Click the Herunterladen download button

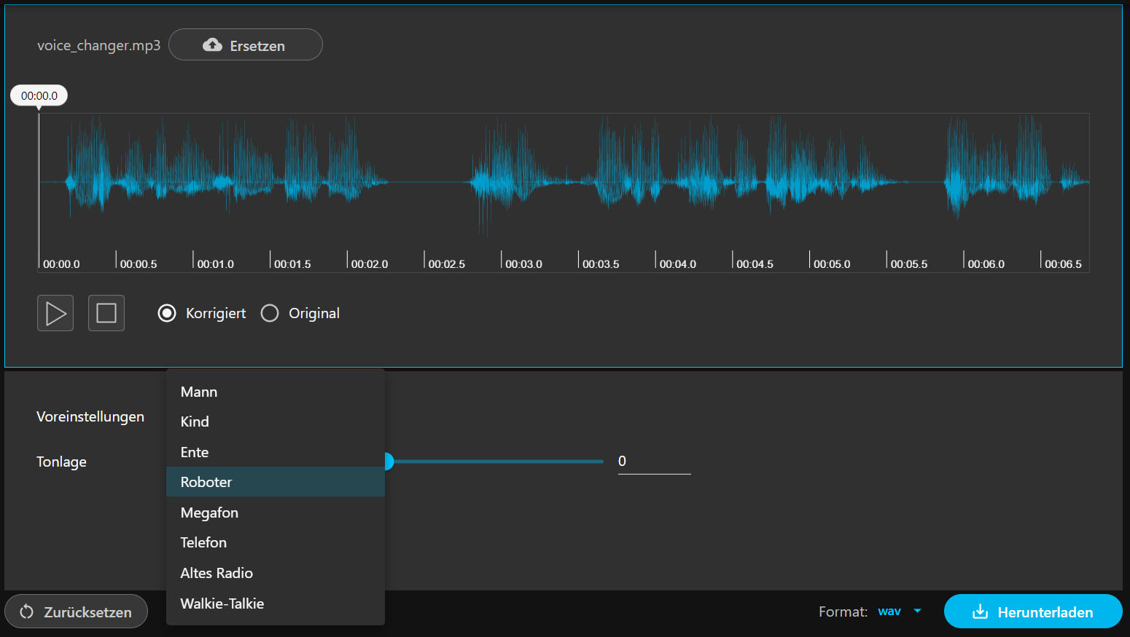pos(1032,612)
